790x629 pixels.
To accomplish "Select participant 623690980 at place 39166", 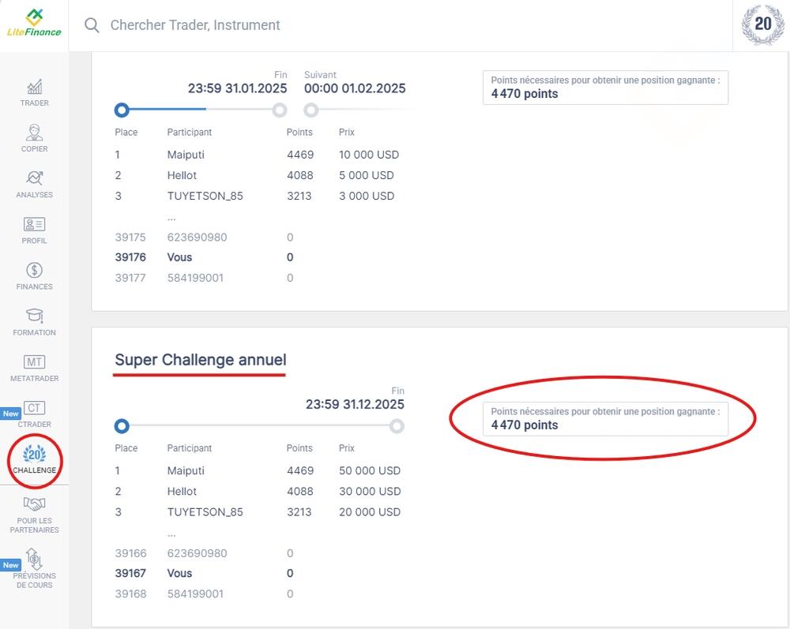I will pyautogui.click(x=197, y=553).
